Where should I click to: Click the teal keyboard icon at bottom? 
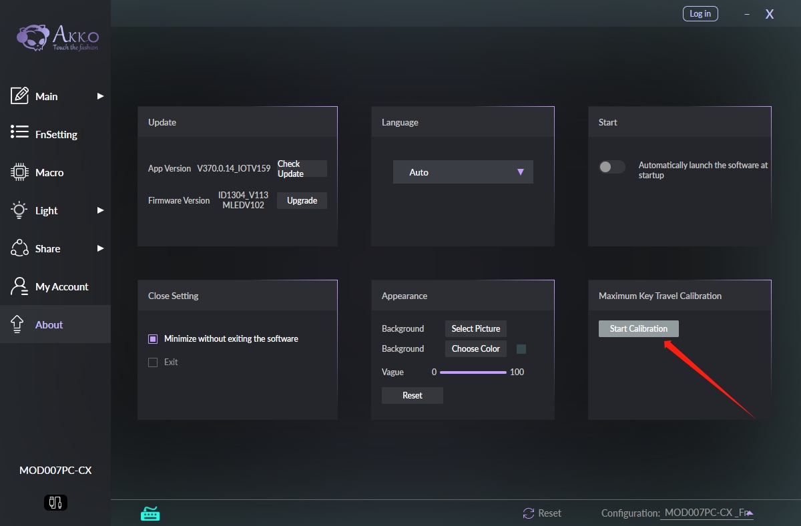pos(150,513)
